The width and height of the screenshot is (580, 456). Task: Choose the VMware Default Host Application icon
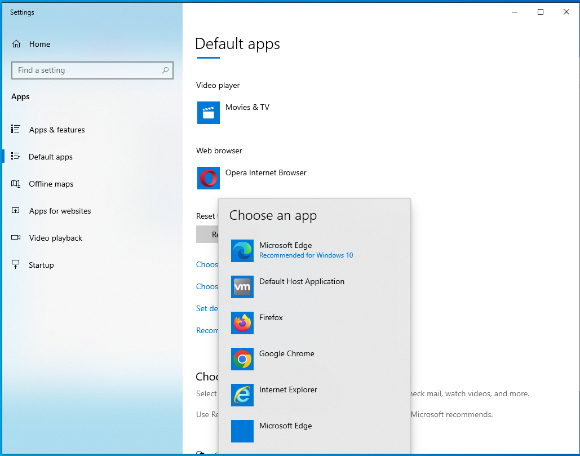point(242,287)
